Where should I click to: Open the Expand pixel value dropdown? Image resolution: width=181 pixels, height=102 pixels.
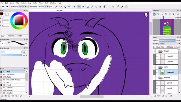46,7
